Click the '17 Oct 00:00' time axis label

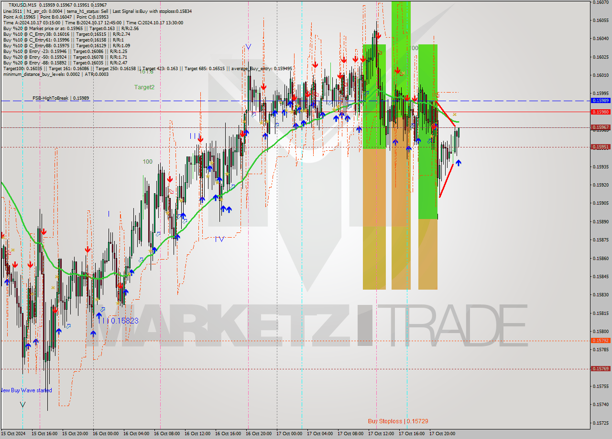point(289,434)
